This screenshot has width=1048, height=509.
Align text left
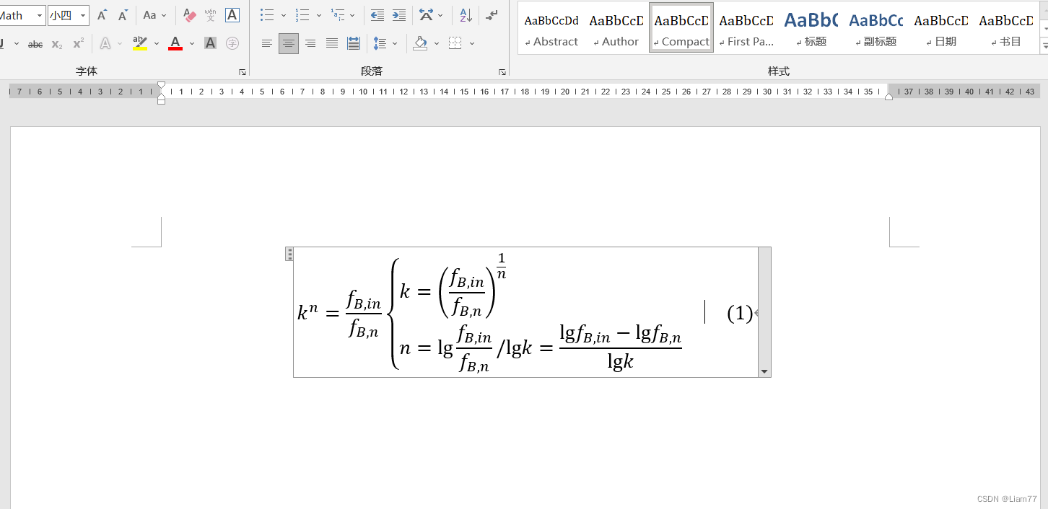click(267, 44)
